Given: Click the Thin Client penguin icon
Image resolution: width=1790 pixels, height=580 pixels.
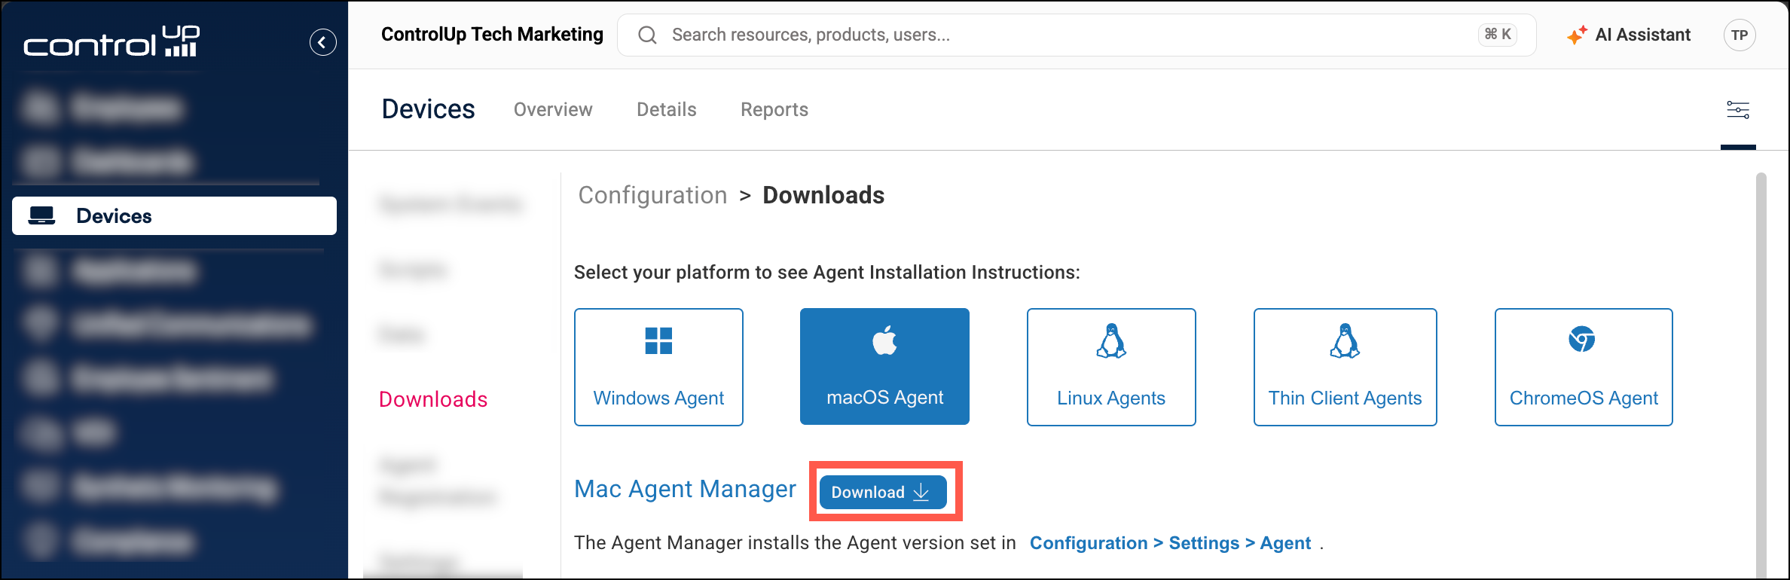Looking at the screenshot, I should click(x=1345, y=340).
